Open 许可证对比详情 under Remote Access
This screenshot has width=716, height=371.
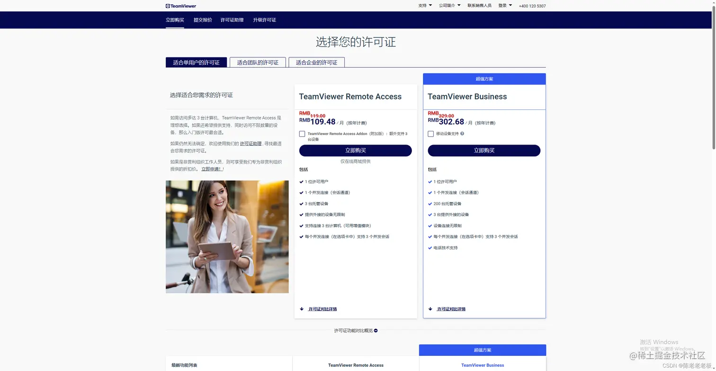(322, 309)
